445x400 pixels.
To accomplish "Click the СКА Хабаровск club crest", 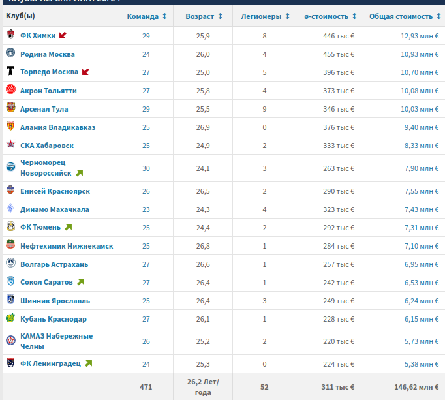I will pyautogui.click(x=11, y=144).
